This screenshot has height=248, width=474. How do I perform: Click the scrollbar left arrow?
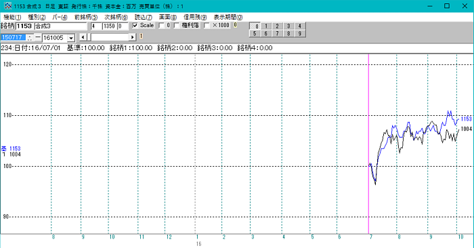pyautogui.click(x=83, y=37)
